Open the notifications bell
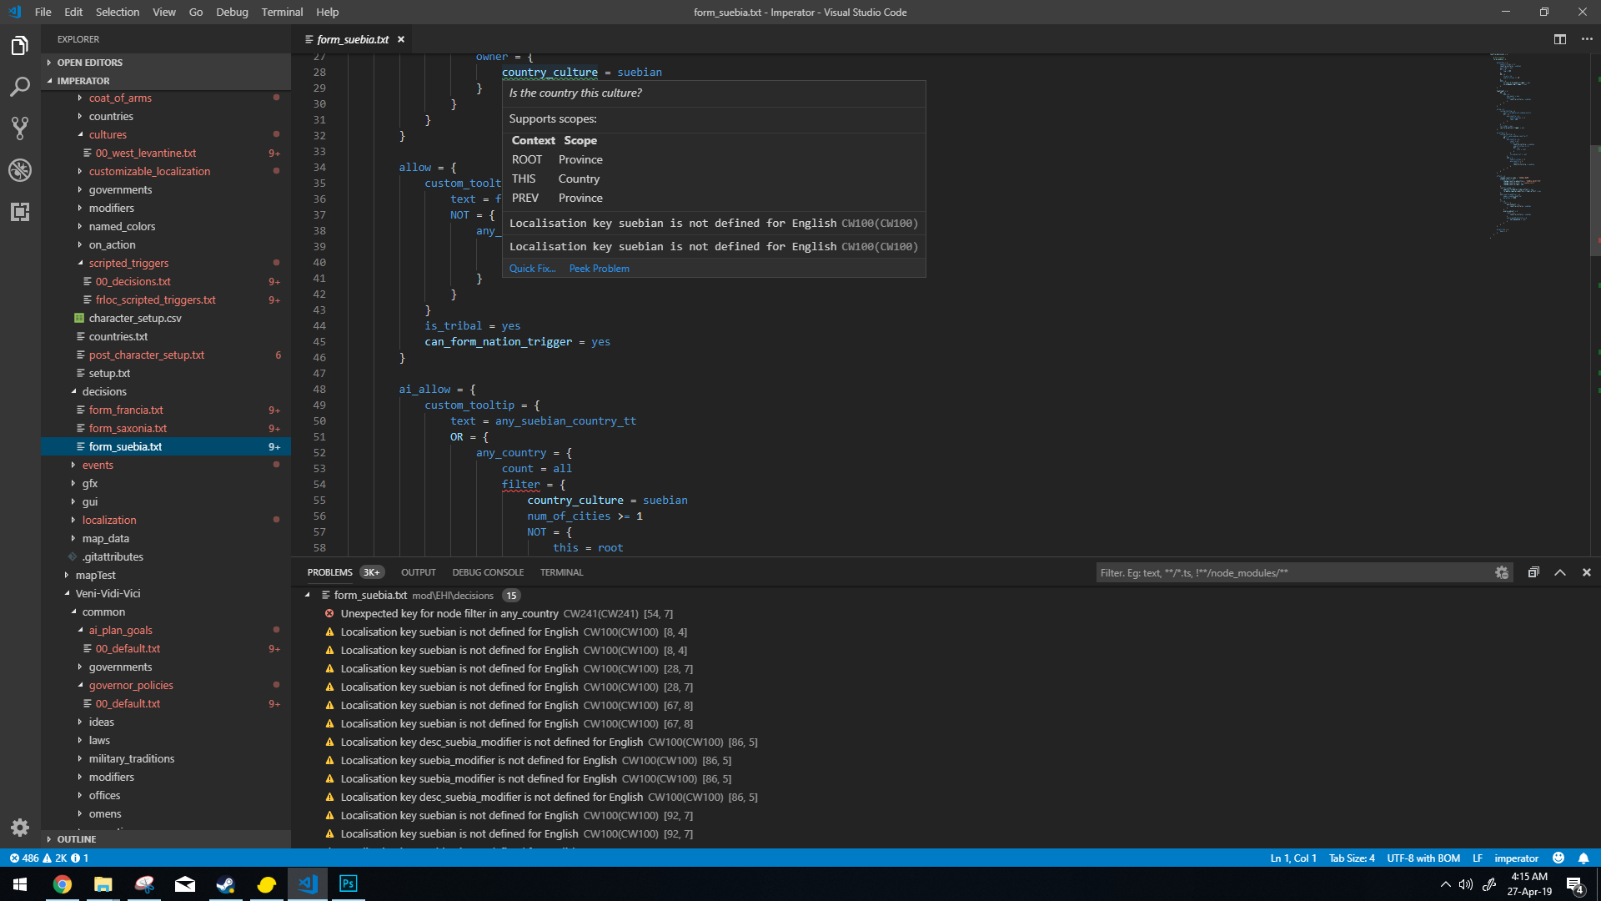1601x901 pixels. [1583, 858]
